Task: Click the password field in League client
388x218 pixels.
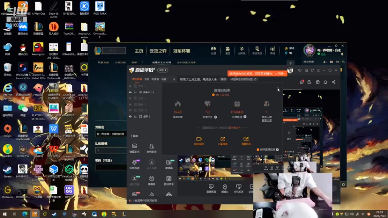Action: (x=111, y=167)
